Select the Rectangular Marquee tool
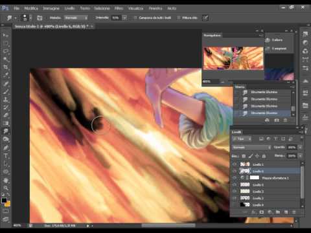Image resolution: width=311 pixels, height=233 pixels. point(6,43)
